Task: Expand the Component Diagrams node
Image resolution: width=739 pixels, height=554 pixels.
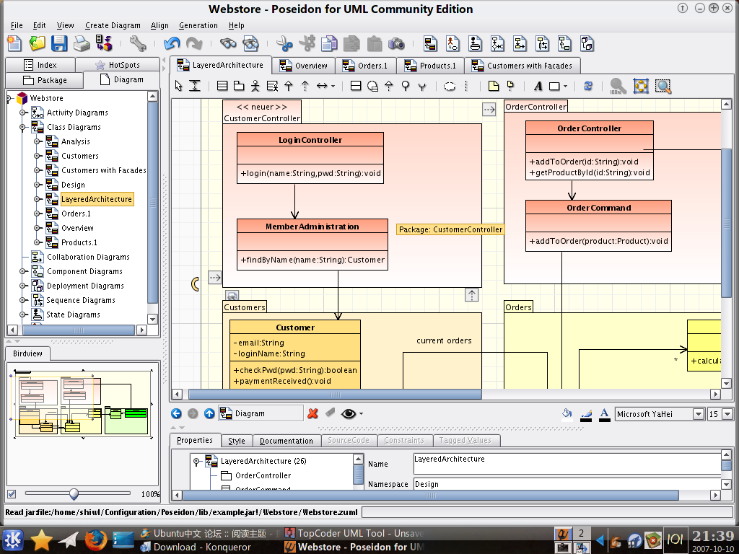Action: tap(22, 271)
